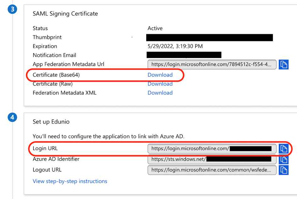The height and width of the screenshot is (199, 297).
Task: Click the redacted Notification Email value
Action: point(184,55)
